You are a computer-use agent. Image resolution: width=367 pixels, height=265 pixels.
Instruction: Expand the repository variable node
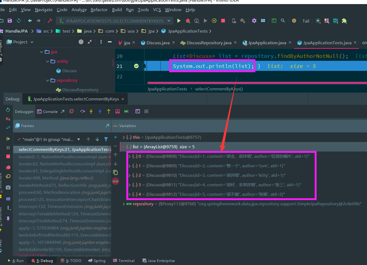coord(124,204)
